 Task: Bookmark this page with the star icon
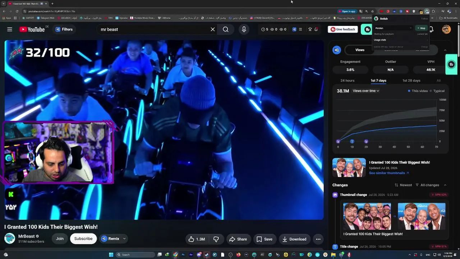pos(372,12)
